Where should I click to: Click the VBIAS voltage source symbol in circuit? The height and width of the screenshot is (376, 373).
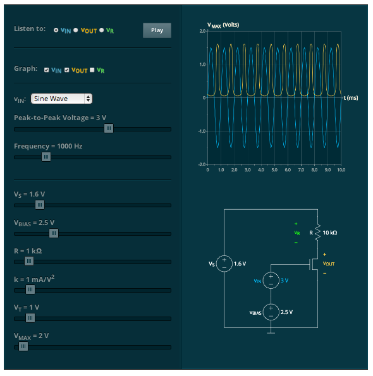pos(271,312)
